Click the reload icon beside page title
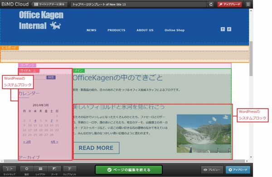This screenshot has height=177, width=272. (211, 5)
